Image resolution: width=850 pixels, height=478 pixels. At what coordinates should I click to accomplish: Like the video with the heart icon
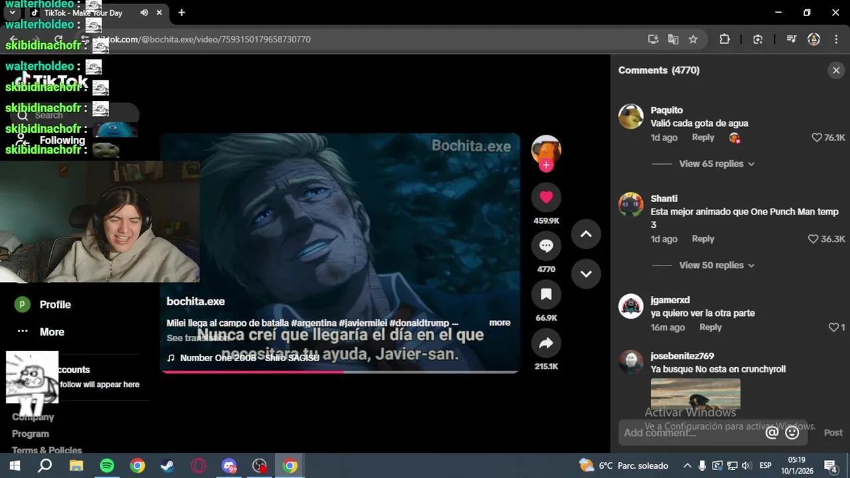pyautogui.click(x=546, y=197)
